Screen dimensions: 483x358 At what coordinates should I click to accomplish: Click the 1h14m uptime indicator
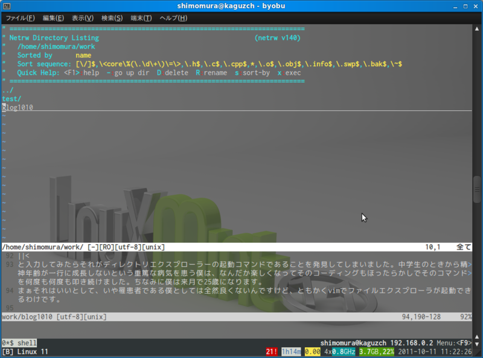pyautogui.click(x=291, y=351)
